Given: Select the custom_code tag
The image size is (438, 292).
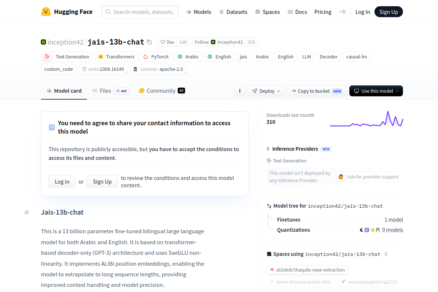Looking at the screenshot, I should tap(58, 69).
